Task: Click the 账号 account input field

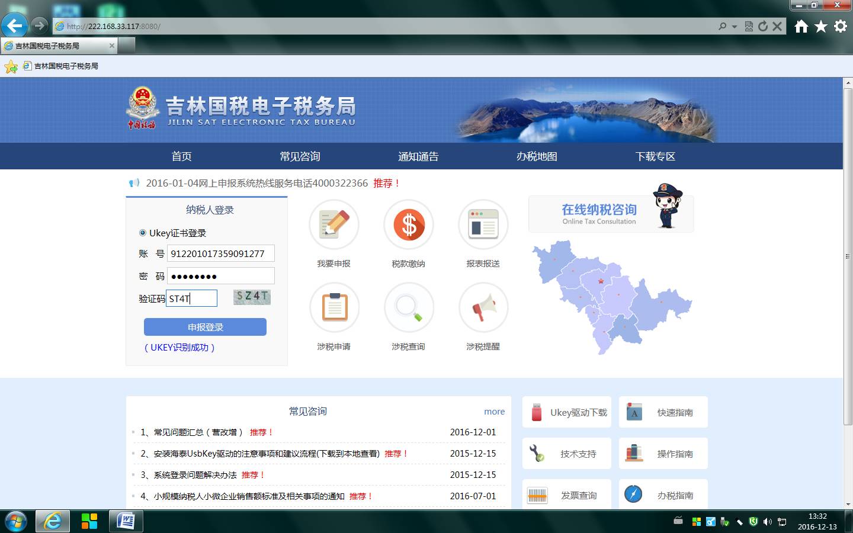Action: click(x=220, y=253)
